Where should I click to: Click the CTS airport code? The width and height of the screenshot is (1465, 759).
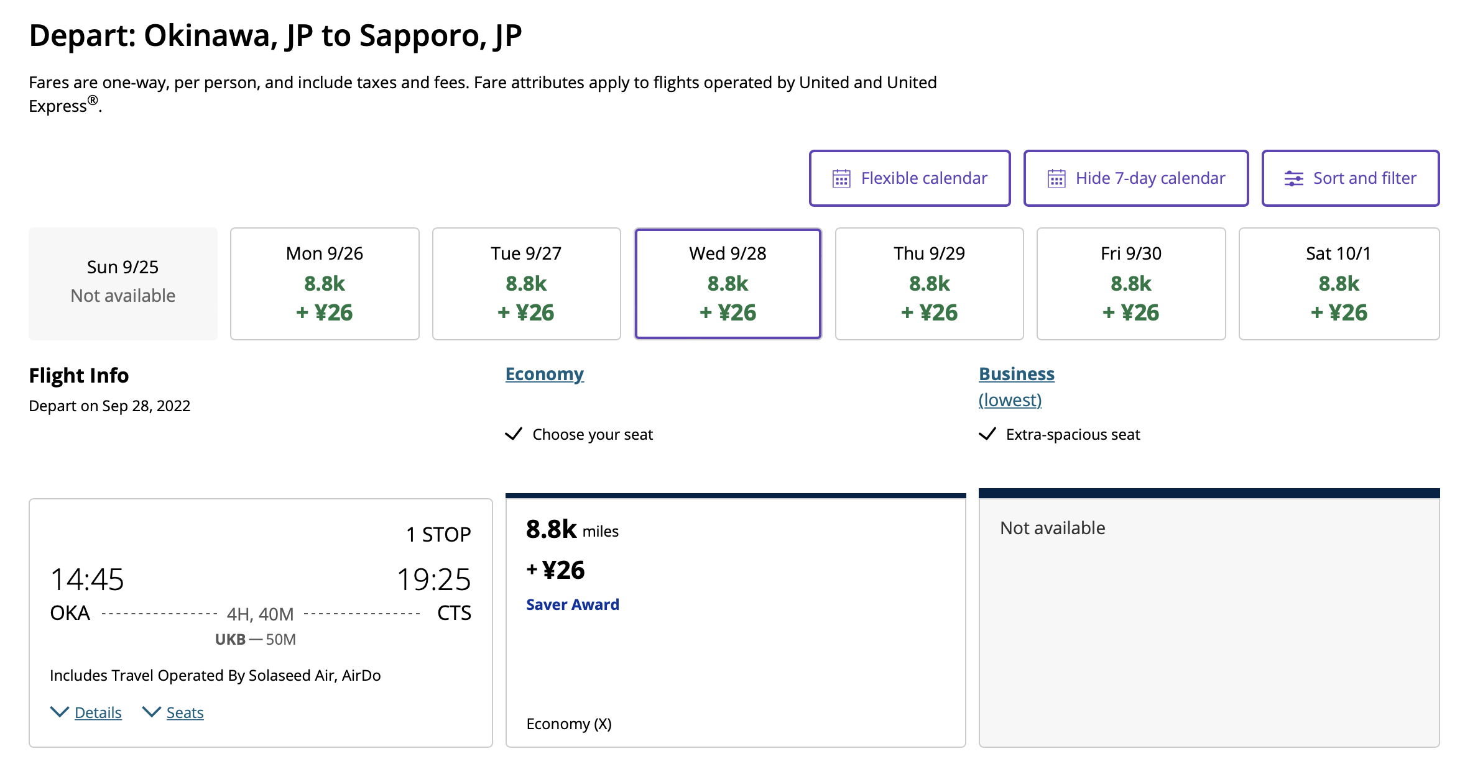(x=454, y=613)
